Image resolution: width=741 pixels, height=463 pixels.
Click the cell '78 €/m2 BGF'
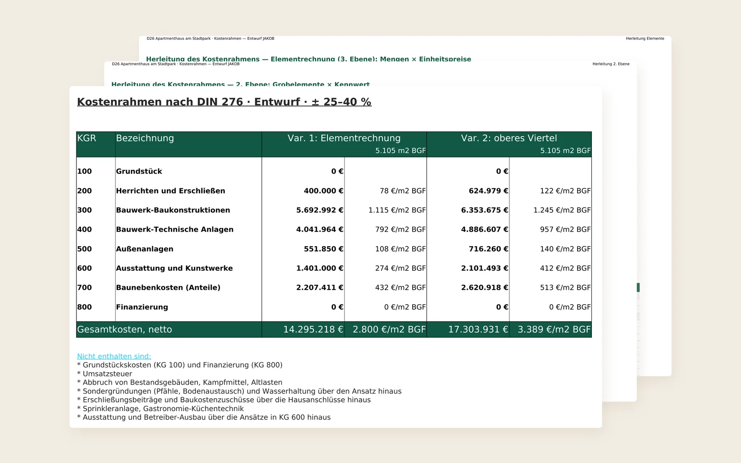click(x=402, y=191)
